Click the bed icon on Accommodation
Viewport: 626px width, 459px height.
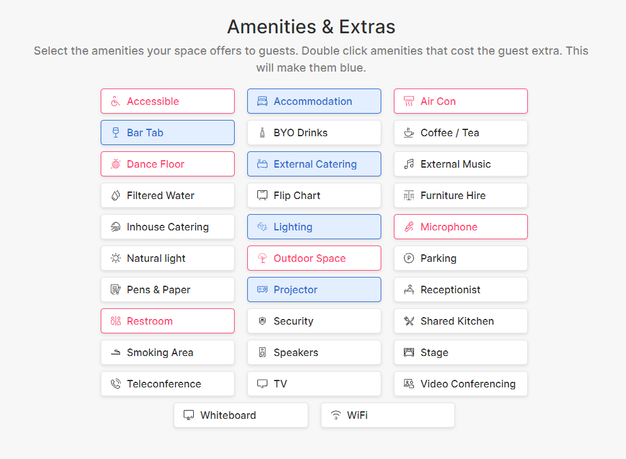[262, 101]
